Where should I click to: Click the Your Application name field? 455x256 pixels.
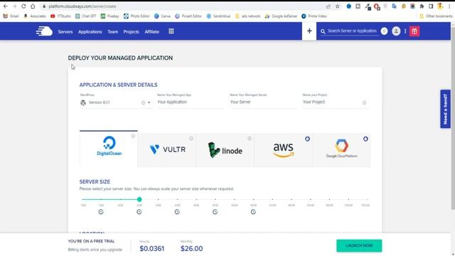pos(191,102)
